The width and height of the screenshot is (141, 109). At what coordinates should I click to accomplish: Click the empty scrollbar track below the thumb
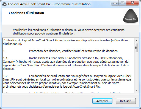point(136,70)
